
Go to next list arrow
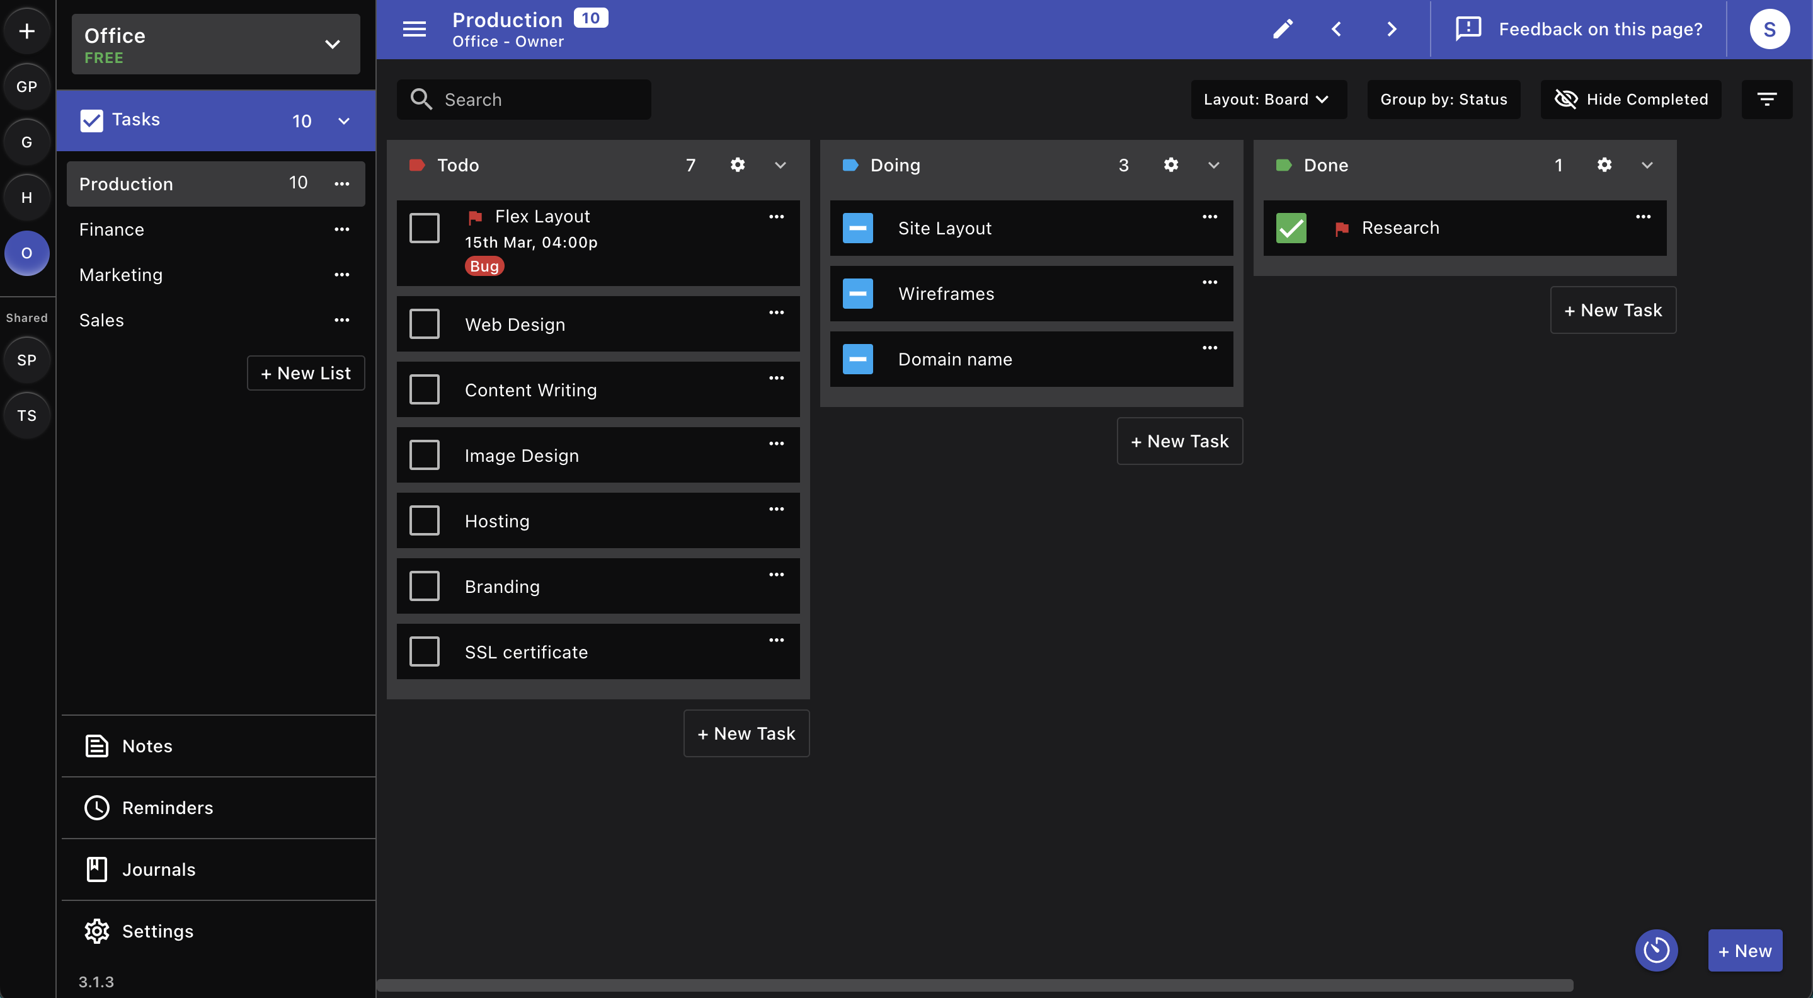1392,29
